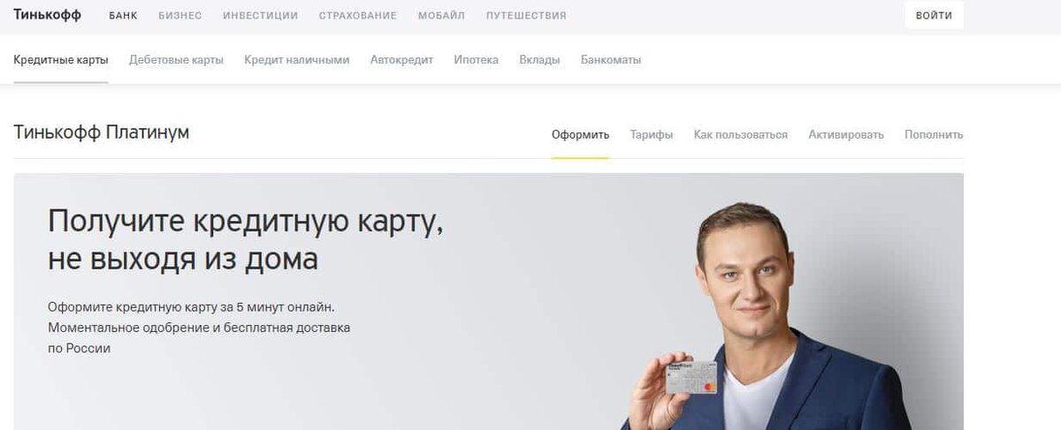Open the Банкоматы link
1061x430 pixels.
point(611,60)
